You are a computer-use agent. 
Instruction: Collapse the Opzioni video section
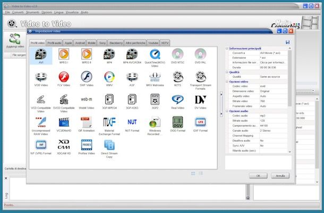click(x=227, y=82)
